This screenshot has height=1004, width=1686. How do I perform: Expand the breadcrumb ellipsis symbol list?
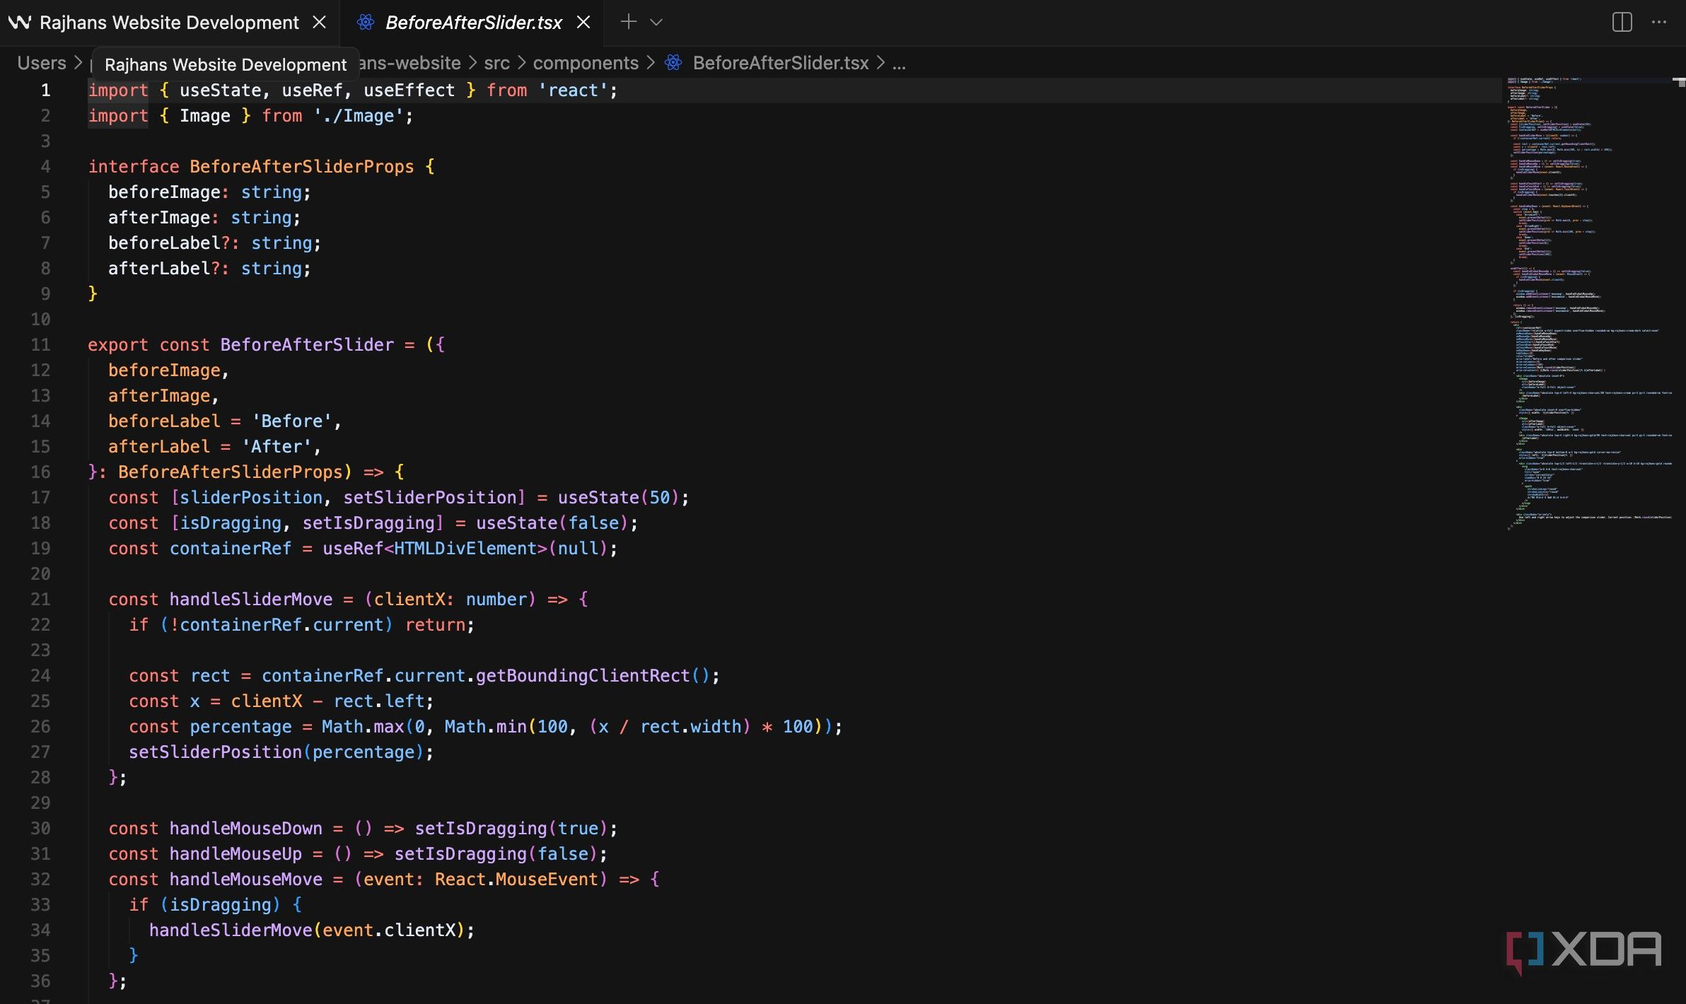(x=899, y=64)
